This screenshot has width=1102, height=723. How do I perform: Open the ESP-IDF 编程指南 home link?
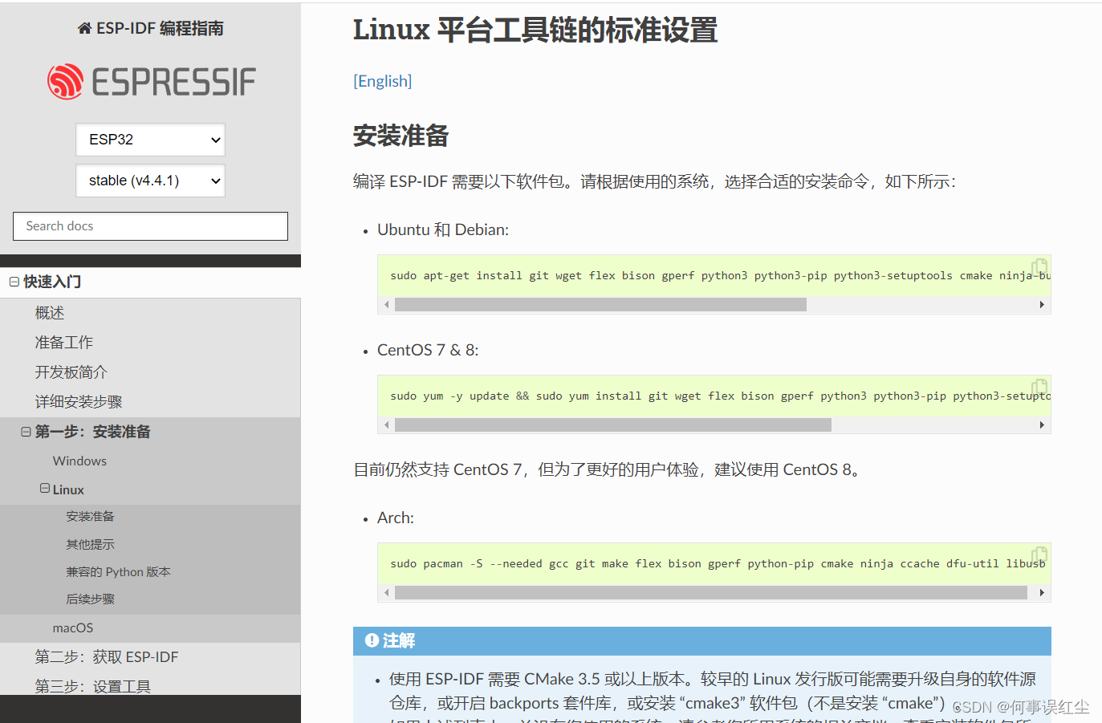(151, 29)
